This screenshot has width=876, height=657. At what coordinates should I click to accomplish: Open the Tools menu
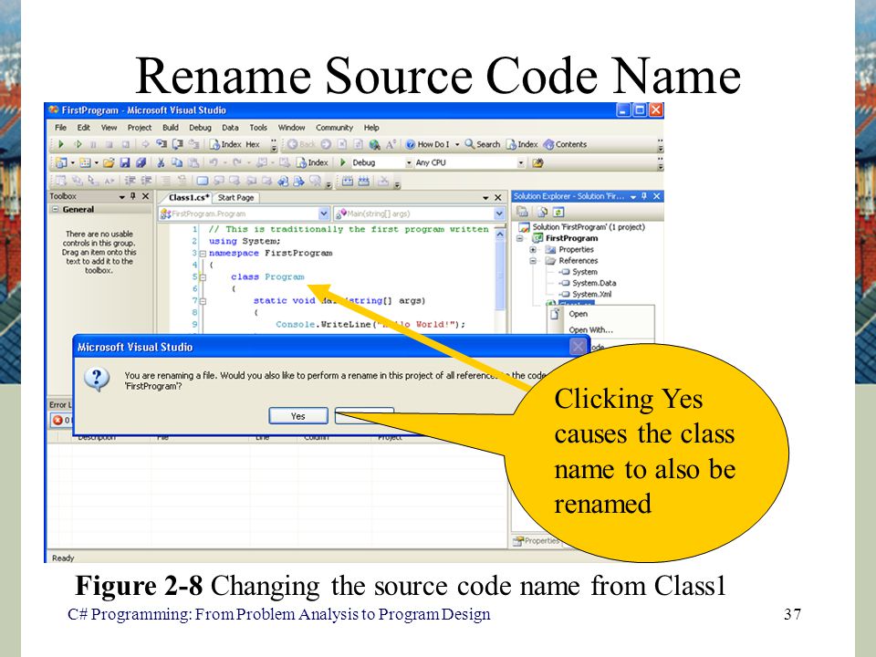tap(258, 128)
